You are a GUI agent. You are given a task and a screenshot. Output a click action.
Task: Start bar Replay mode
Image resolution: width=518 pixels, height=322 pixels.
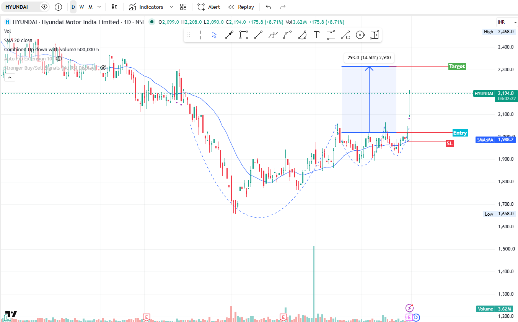click(x=241, y=7)
